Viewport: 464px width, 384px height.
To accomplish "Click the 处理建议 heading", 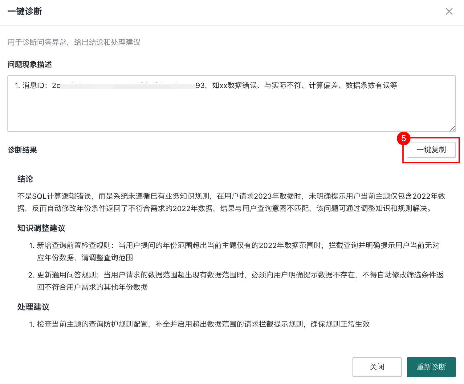I will (x=33, y=307).
